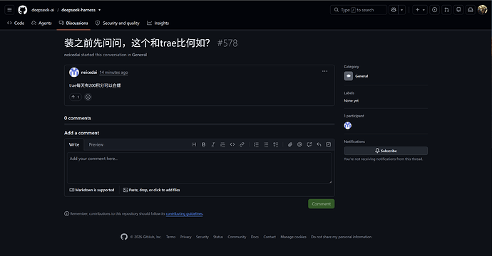Open the post's three-dot options menu
The height and width of the screenshot is (256, 492).
pyautogui.click(x=324, y=71)
